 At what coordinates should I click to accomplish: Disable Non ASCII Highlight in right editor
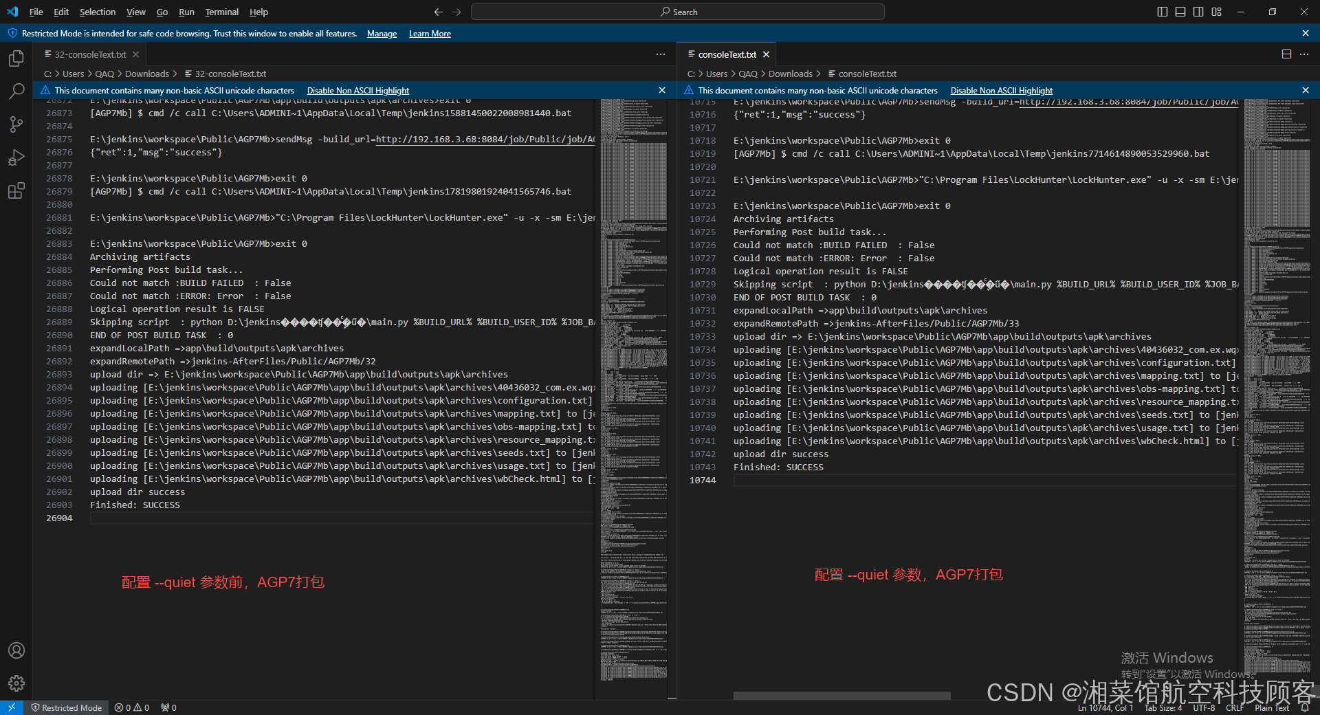(x=1001, y=90)
